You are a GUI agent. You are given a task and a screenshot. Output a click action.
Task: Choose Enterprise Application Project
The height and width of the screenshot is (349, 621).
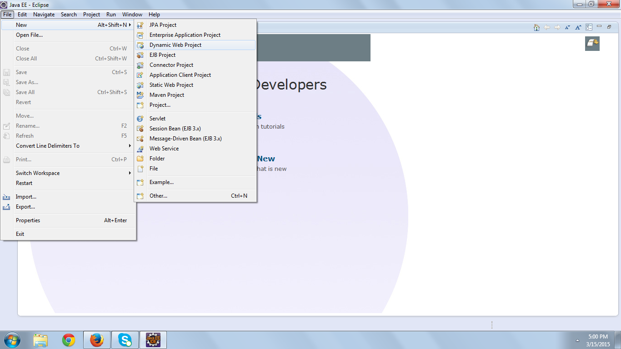click(195, 35)
